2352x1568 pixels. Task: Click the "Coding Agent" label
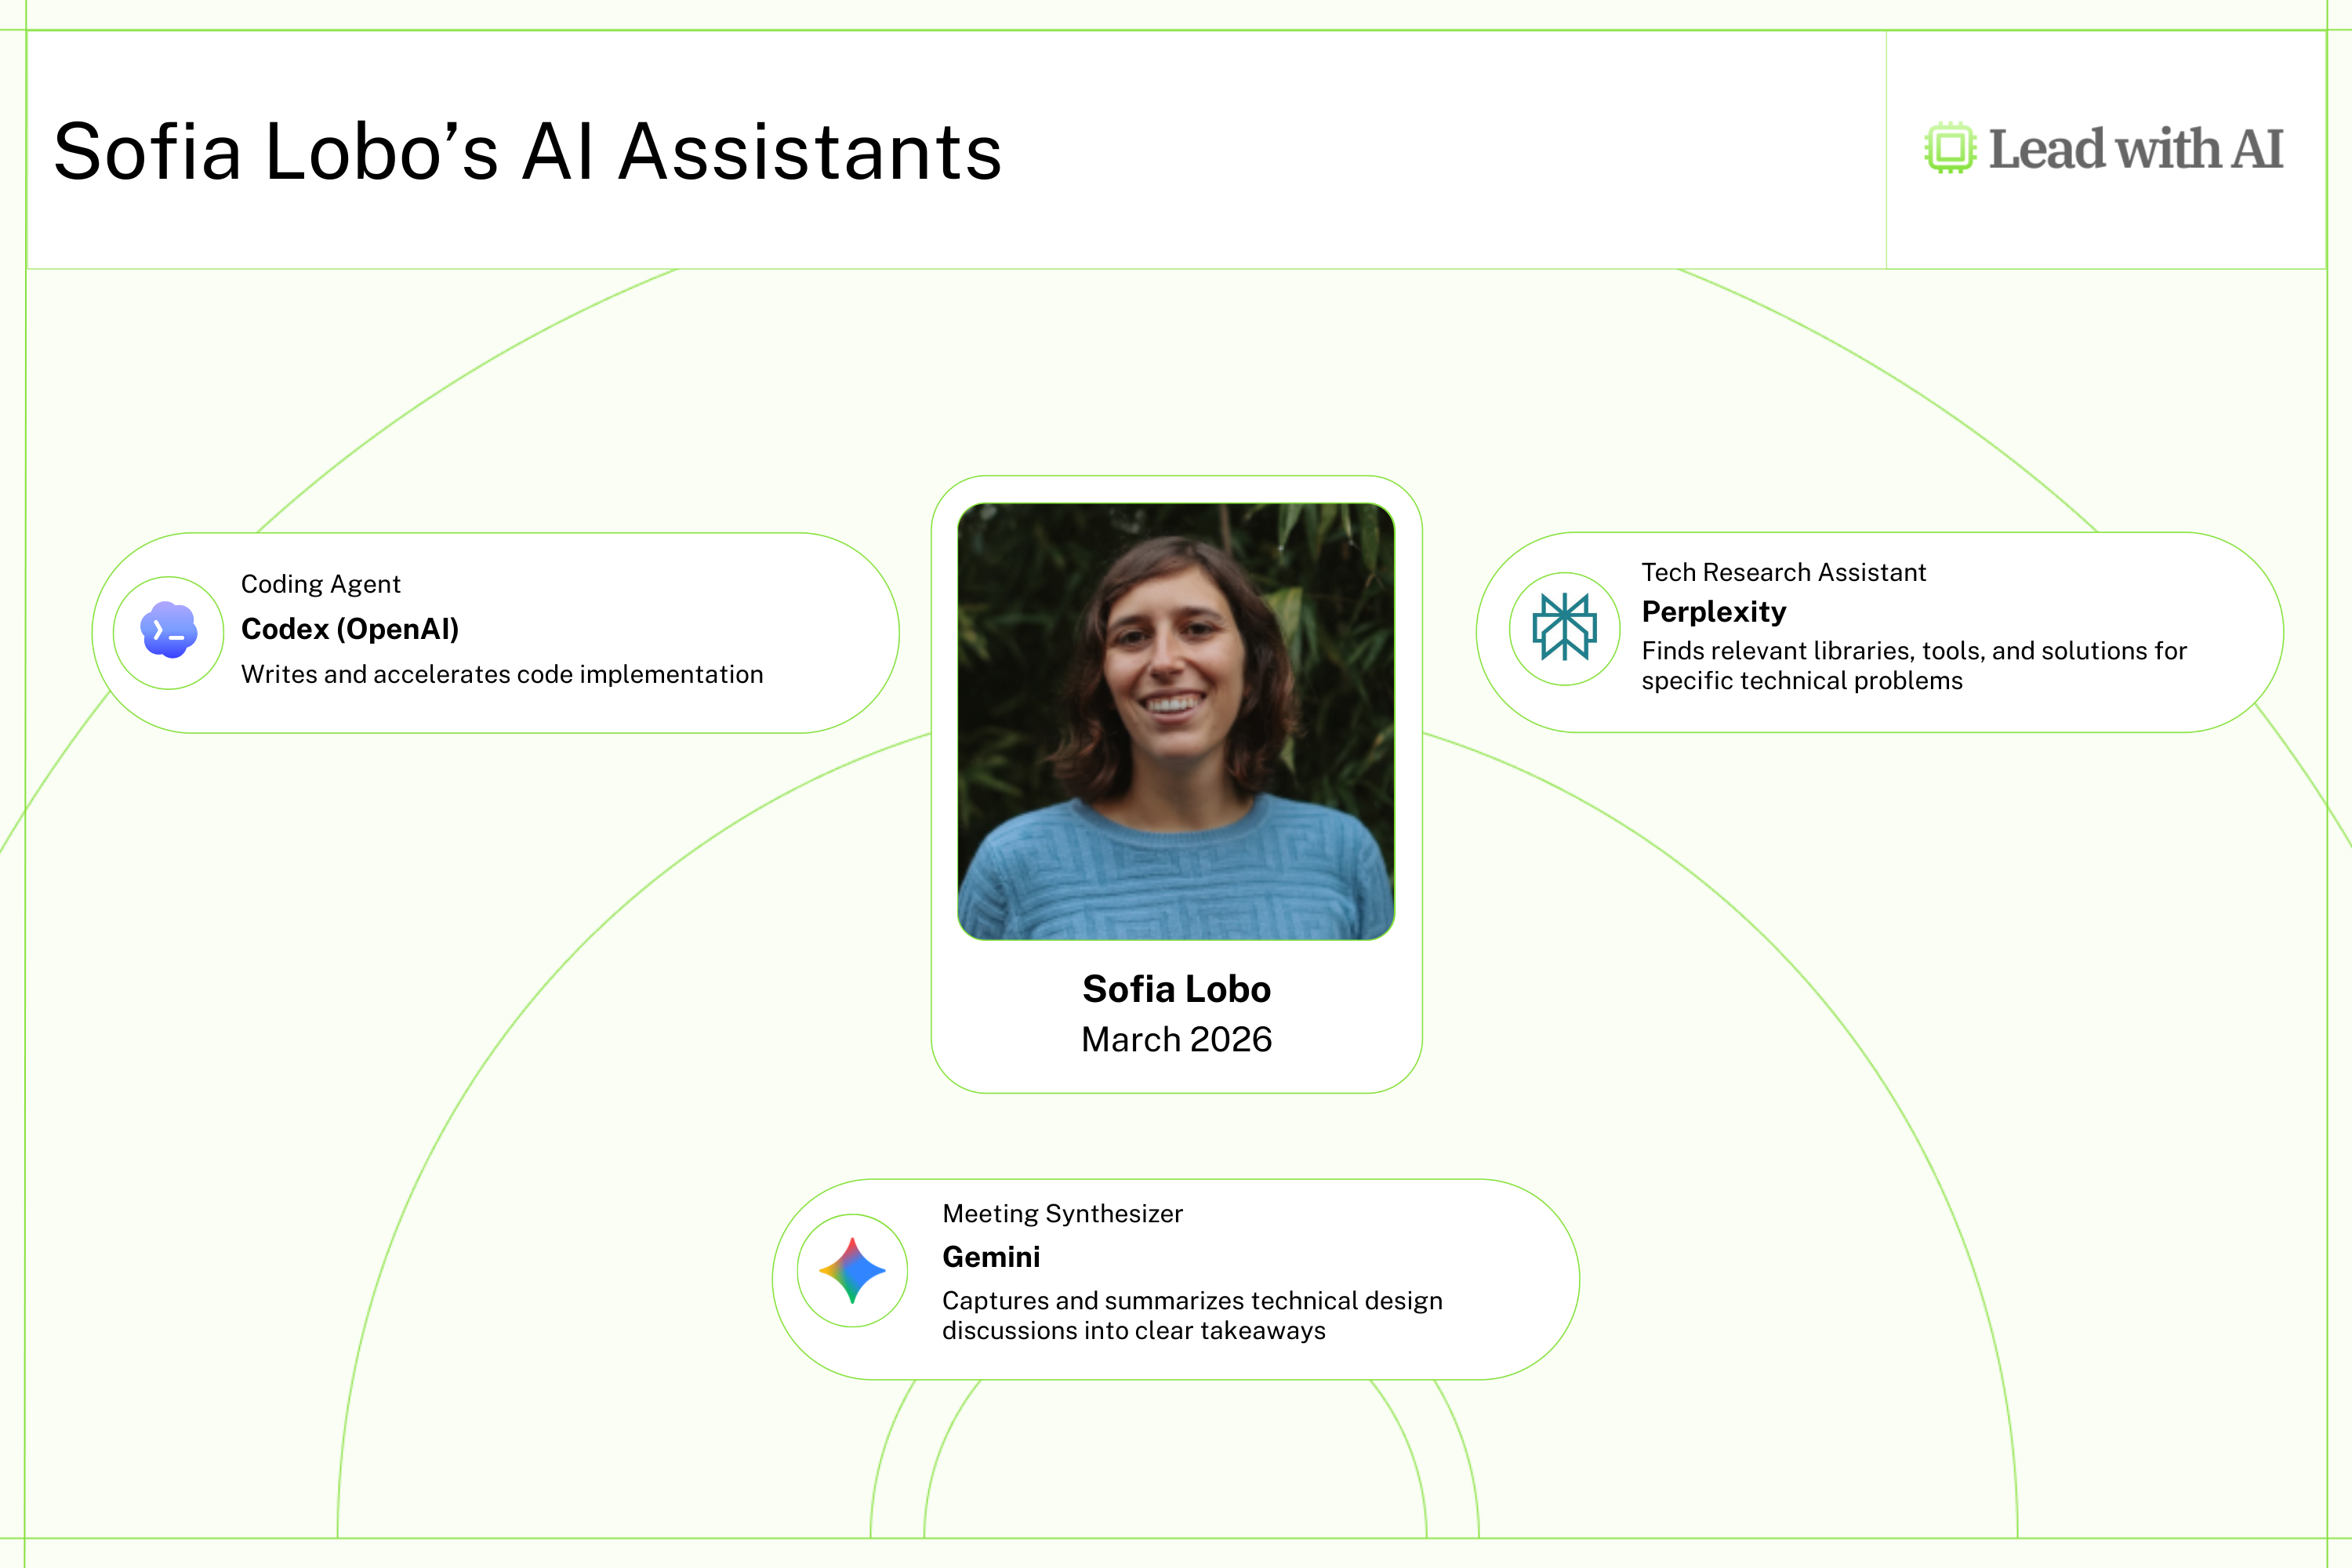pyautogui.click(x=320, y=584)
